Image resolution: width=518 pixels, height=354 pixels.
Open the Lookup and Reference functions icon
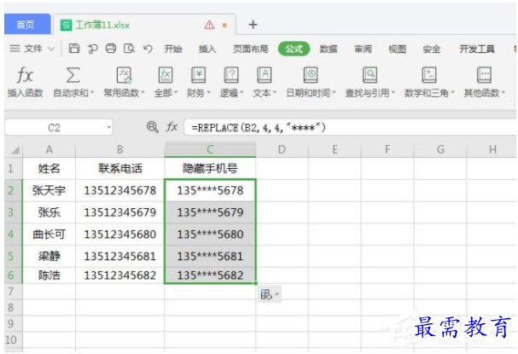370,75
